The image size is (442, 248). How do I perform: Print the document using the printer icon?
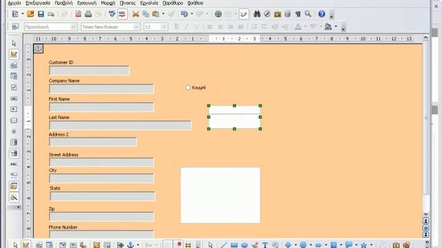point(88,14)
